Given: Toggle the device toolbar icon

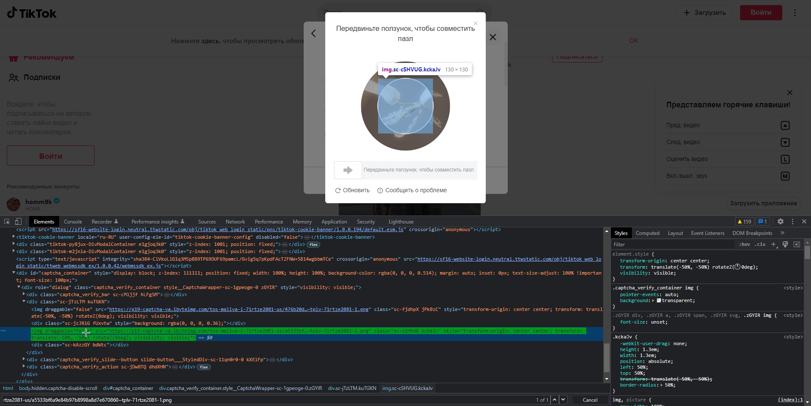Looking at the screenshot, I should pyautogui.click(x=18, y=221).
